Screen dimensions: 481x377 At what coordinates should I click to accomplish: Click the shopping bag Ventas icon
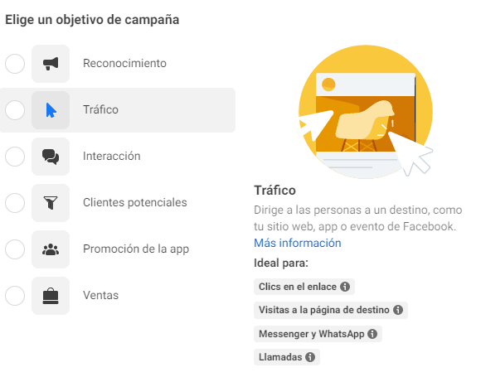pyautogui.click(x=51, y=296)
